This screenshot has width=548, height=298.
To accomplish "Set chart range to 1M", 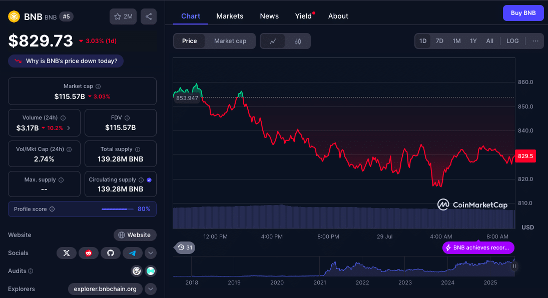I will [x=456, y=41].
